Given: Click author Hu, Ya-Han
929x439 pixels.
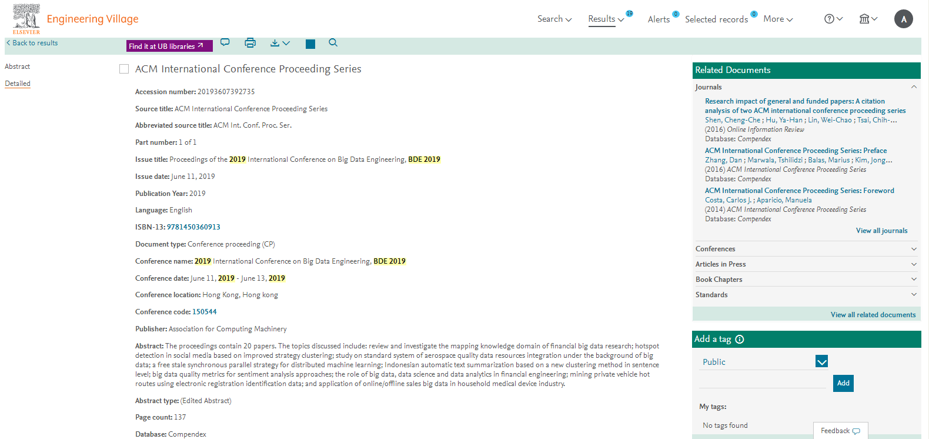Looking at the screenshot, I should click(x=784, y=120).
